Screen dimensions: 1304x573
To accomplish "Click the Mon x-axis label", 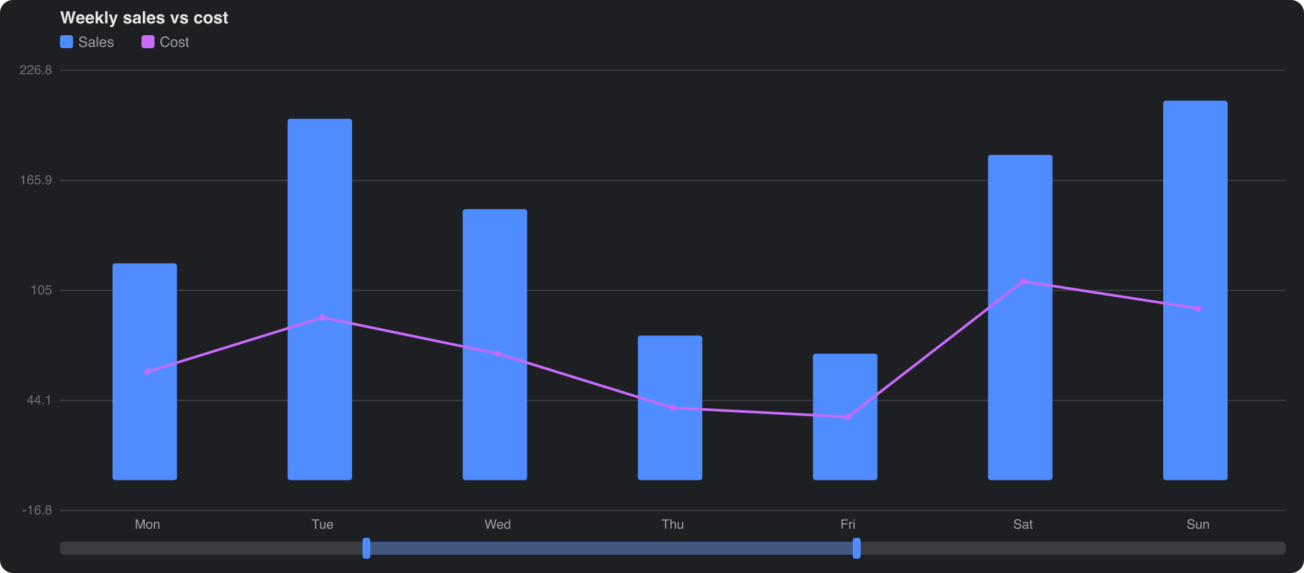I will [147, 525].
